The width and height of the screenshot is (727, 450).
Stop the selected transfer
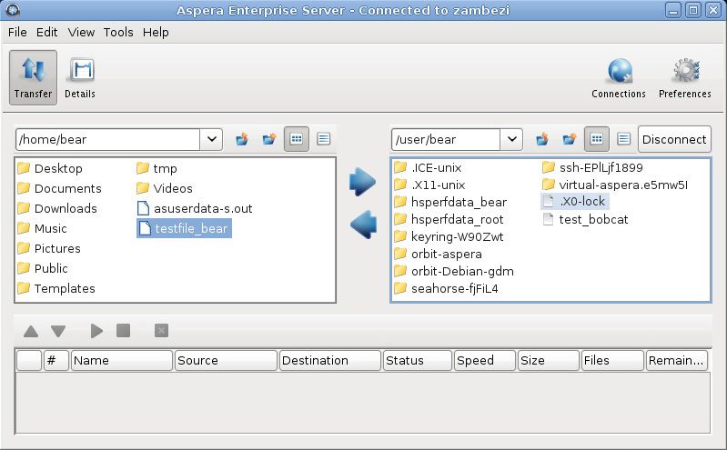coord(124,330)
